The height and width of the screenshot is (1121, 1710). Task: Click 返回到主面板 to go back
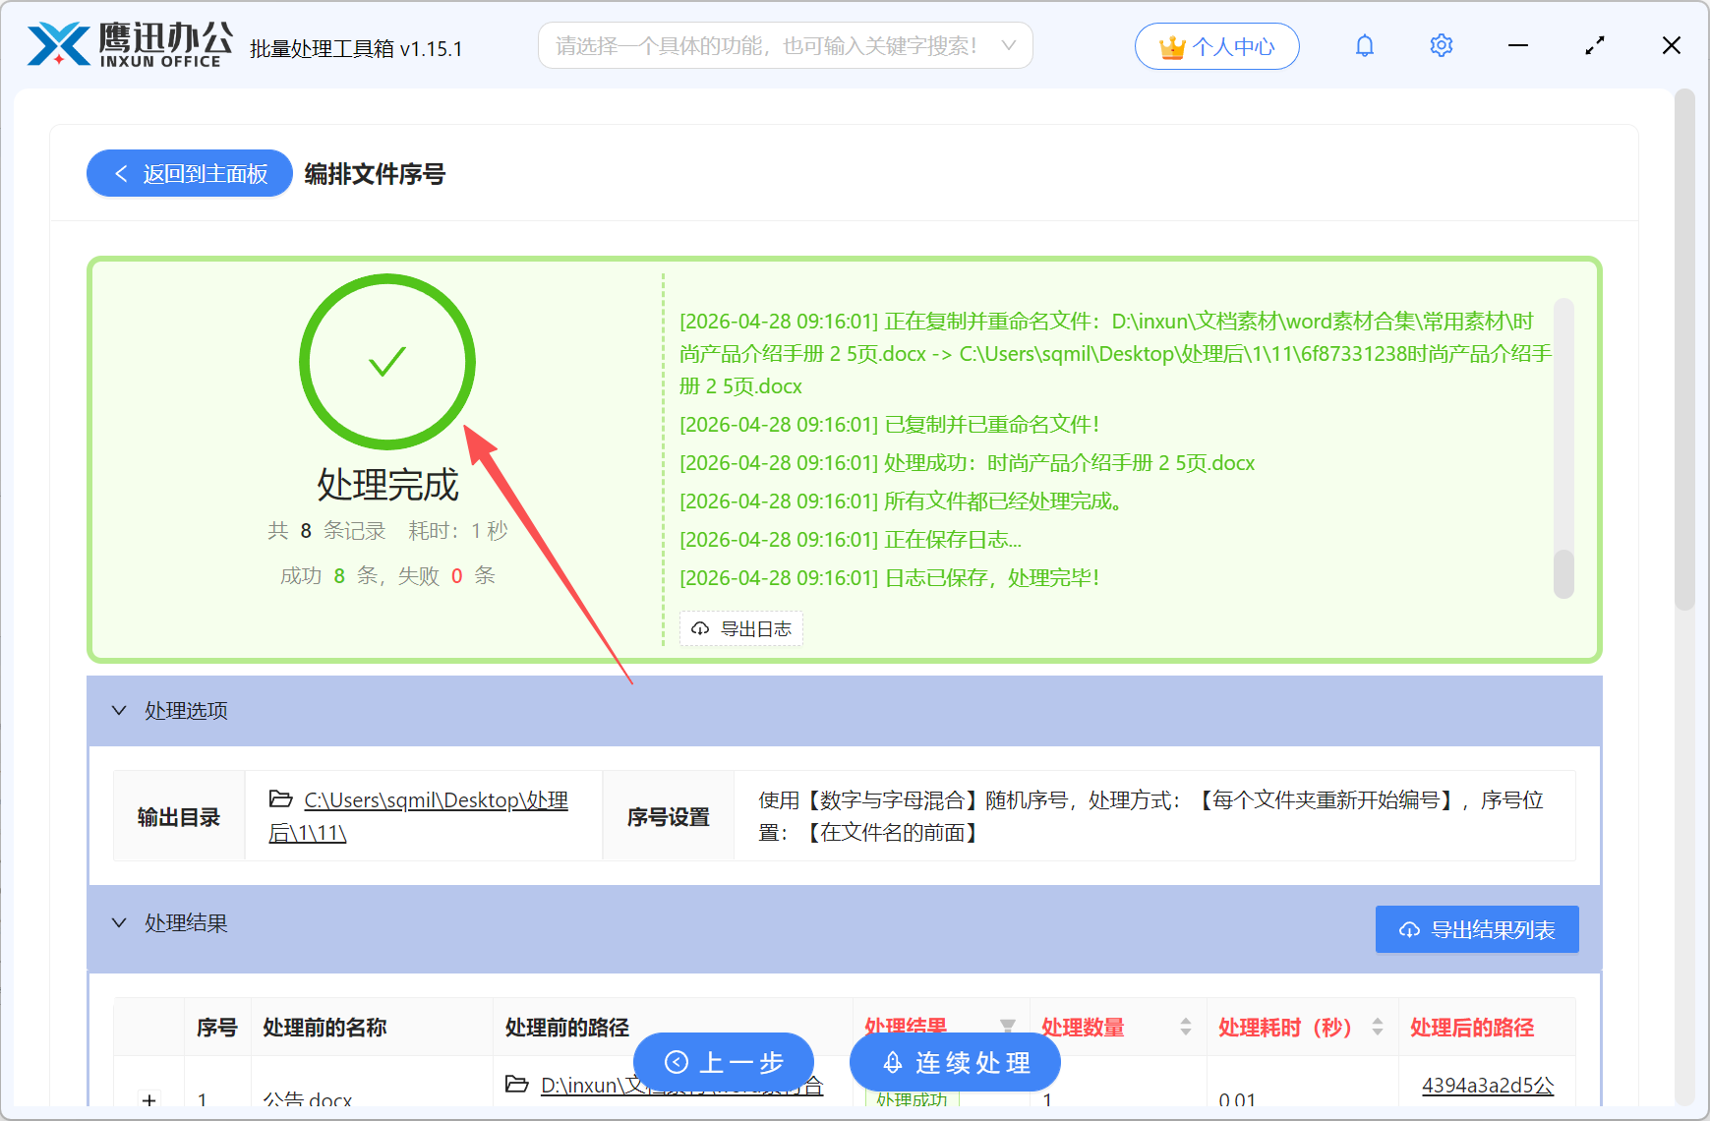click(189, 173)
